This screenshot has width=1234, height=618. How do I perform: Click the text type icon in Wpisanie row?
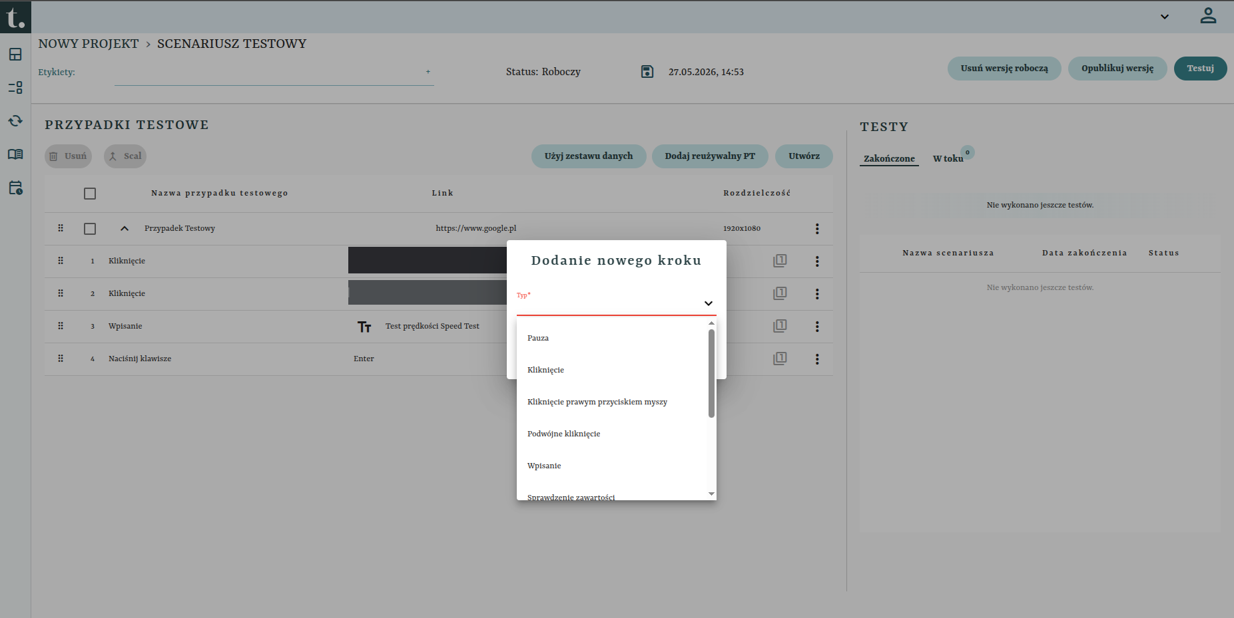[x=364, y=327]
